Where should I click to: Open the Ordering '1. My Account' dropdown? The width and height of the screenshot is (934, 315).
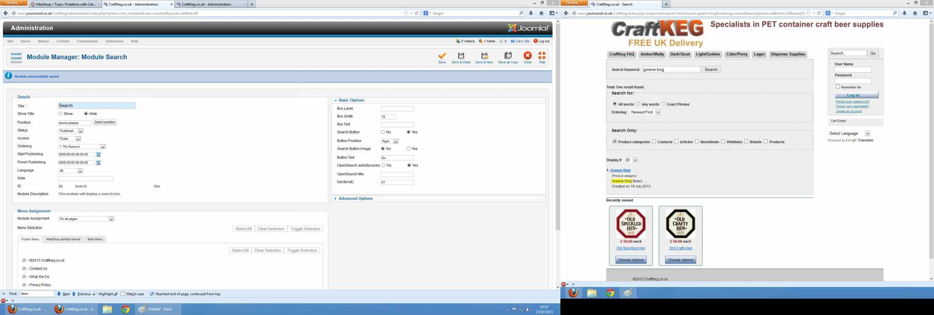[82, 147]
